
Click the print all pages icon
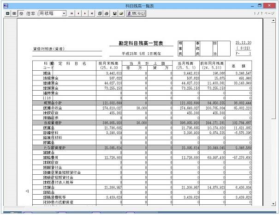[100, 13]
